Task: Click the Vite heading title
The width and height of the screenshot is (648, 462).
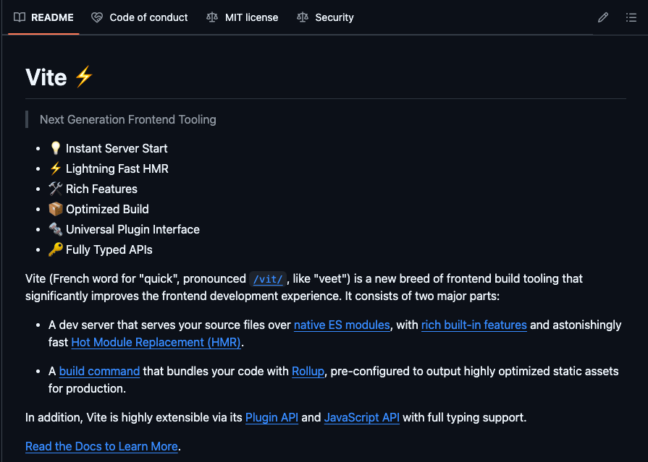Action: 46,77
